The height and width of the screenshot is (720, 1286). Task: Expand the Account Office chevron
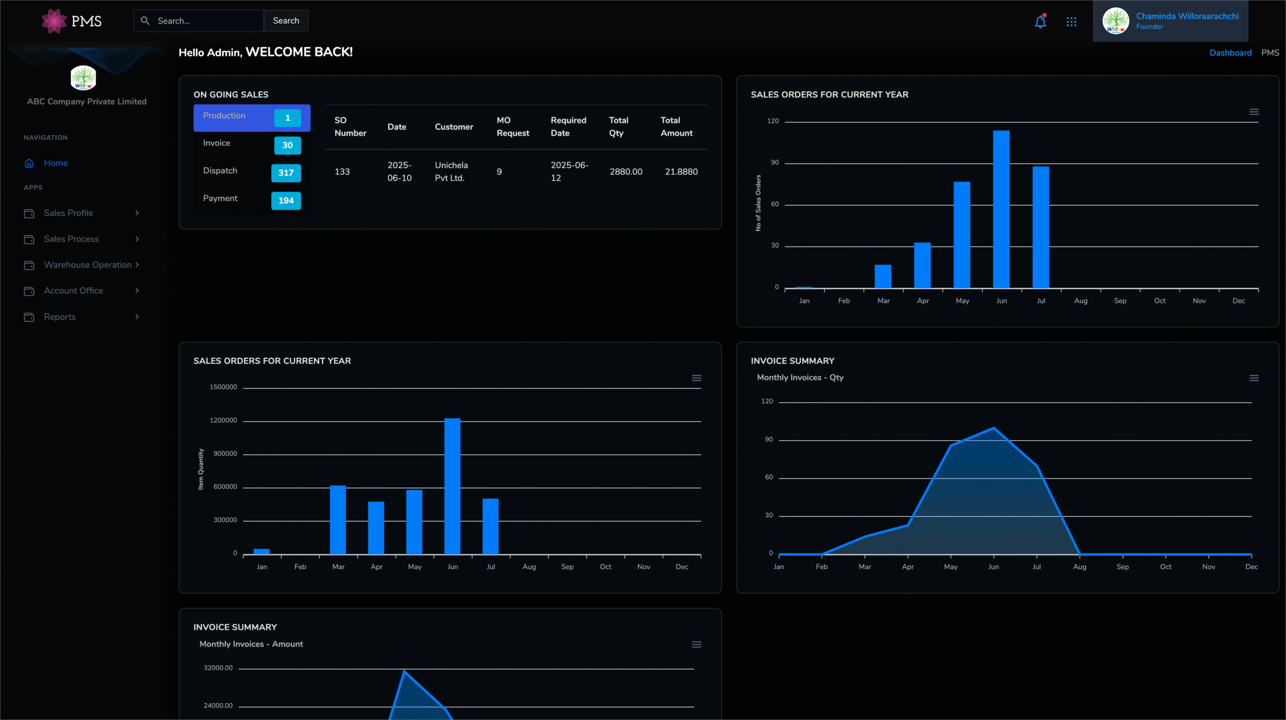[137, 291]
